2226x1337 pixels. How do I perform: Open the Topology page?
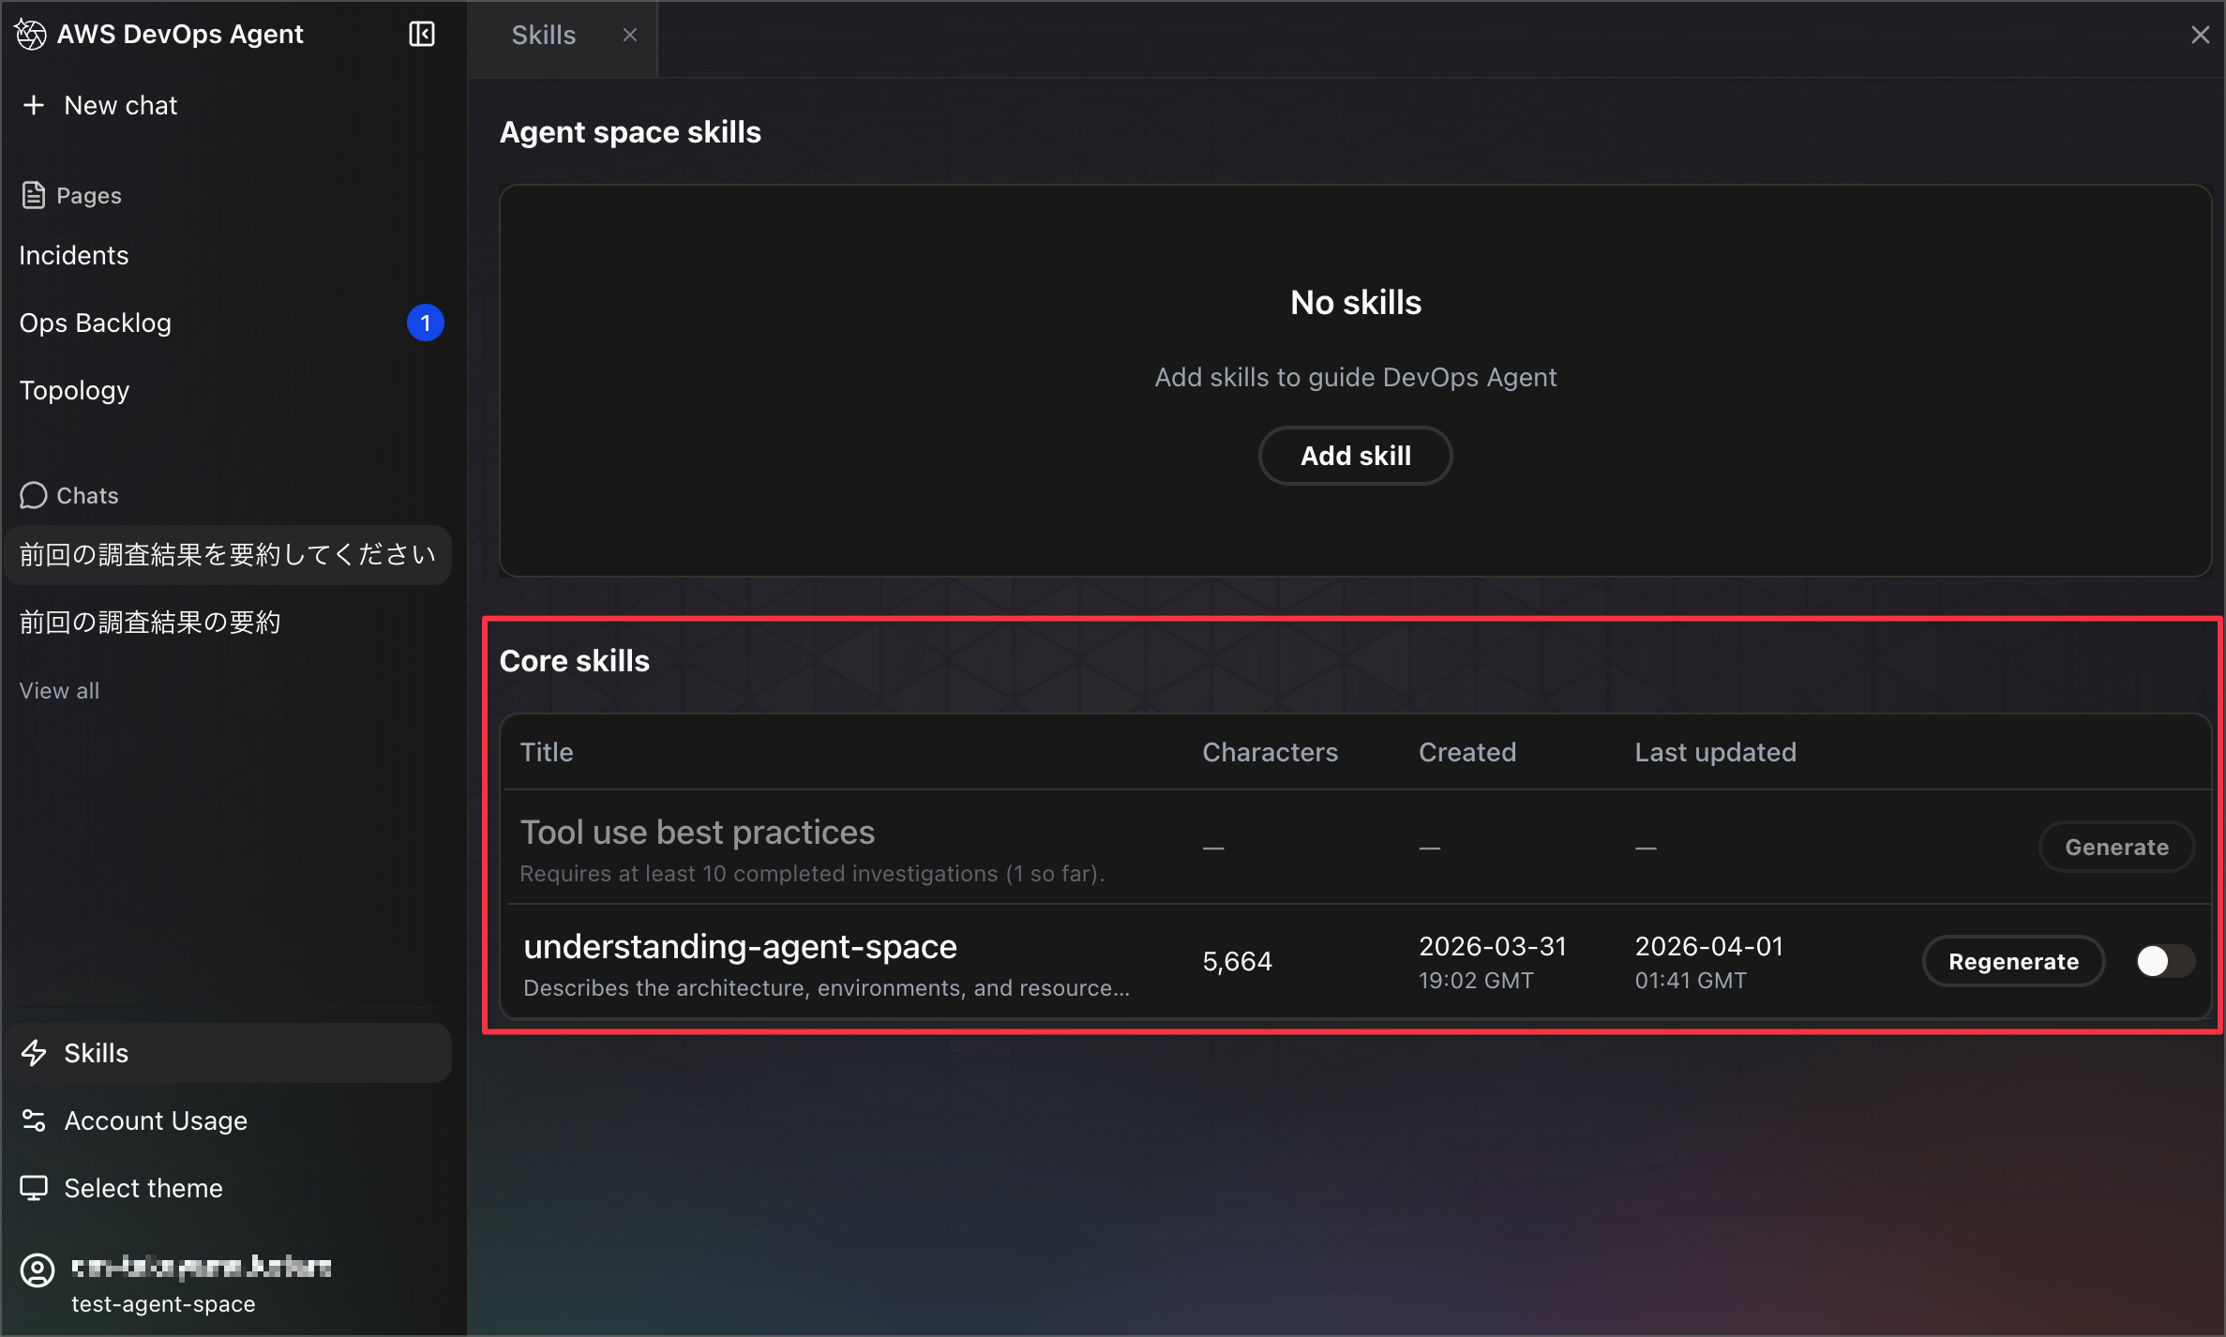74,390
